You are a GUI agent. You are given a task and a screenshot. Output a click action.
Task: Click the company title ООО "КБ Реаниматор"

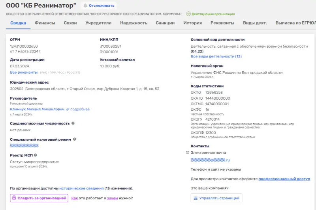pyautogui.click(x=41, y=6)
